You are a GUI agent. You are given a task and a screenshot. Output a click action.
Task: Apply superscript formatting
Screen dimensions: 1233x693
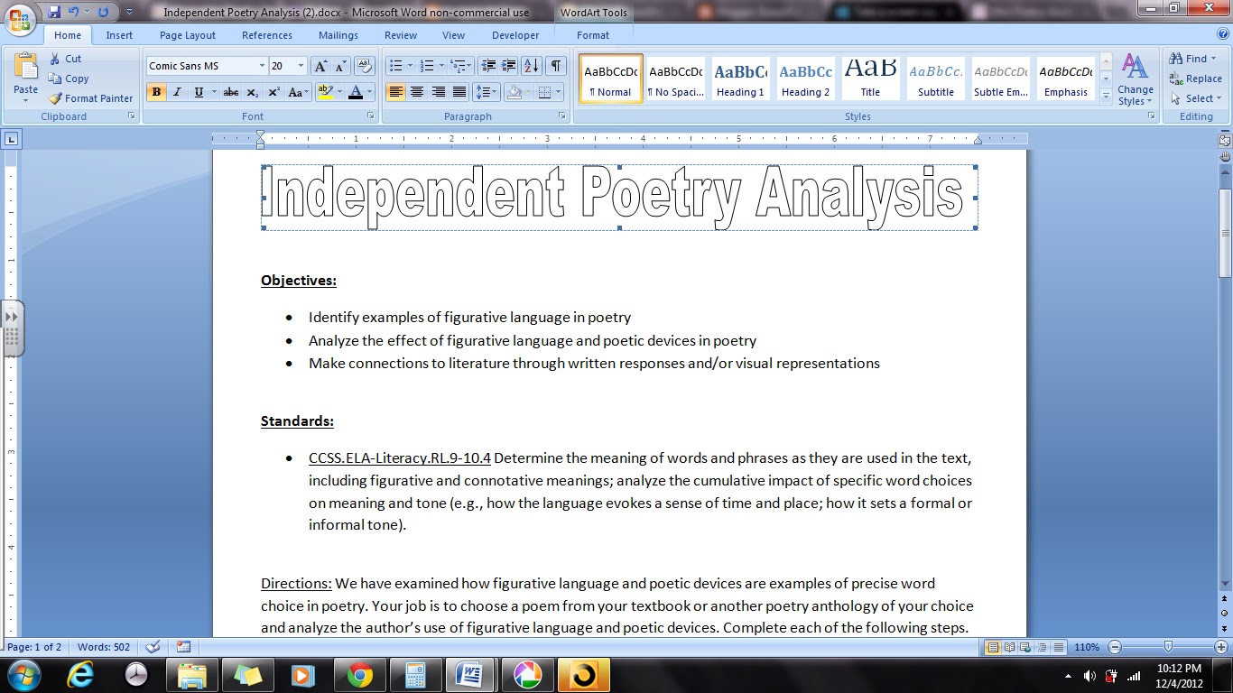(273, 91)
